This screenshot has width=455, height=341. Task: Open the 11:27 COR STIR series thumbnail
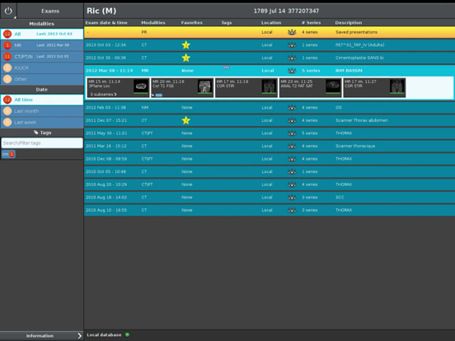click(374, 87)
